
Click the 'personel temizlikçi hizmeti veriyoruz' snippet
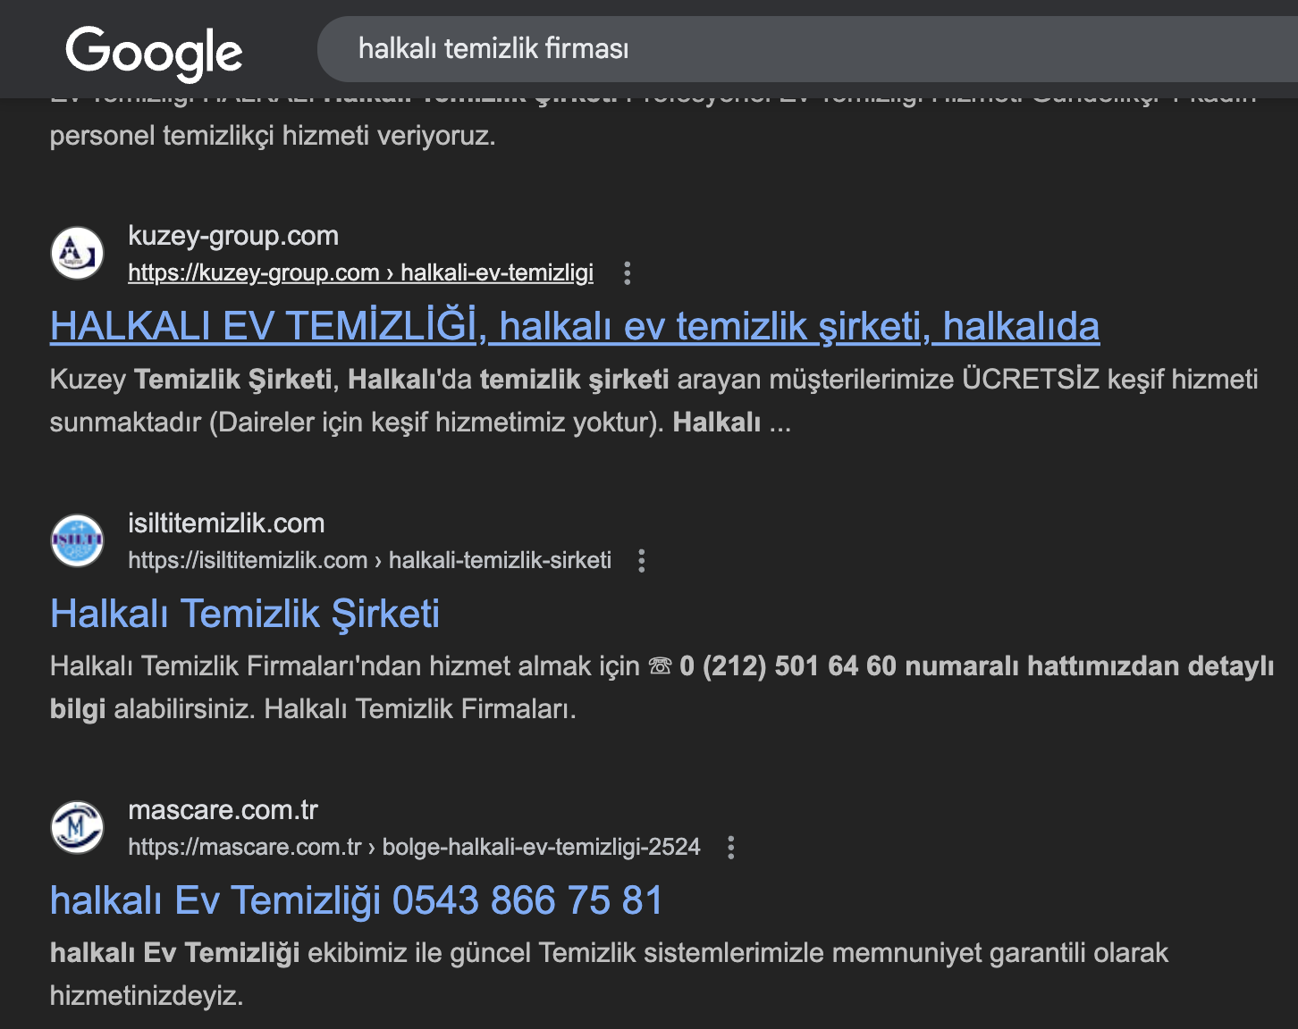[273, 136]
